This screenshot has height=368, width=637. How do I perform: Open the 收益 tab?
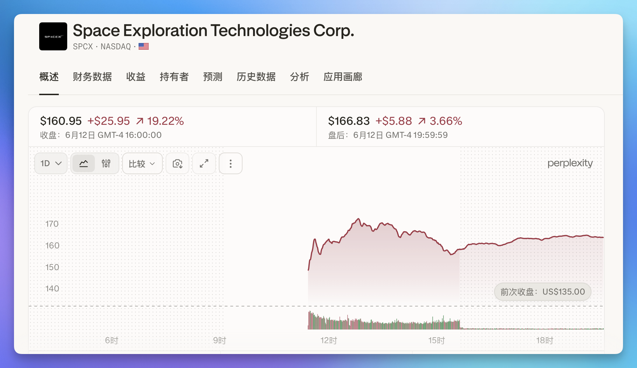[136, 77]
